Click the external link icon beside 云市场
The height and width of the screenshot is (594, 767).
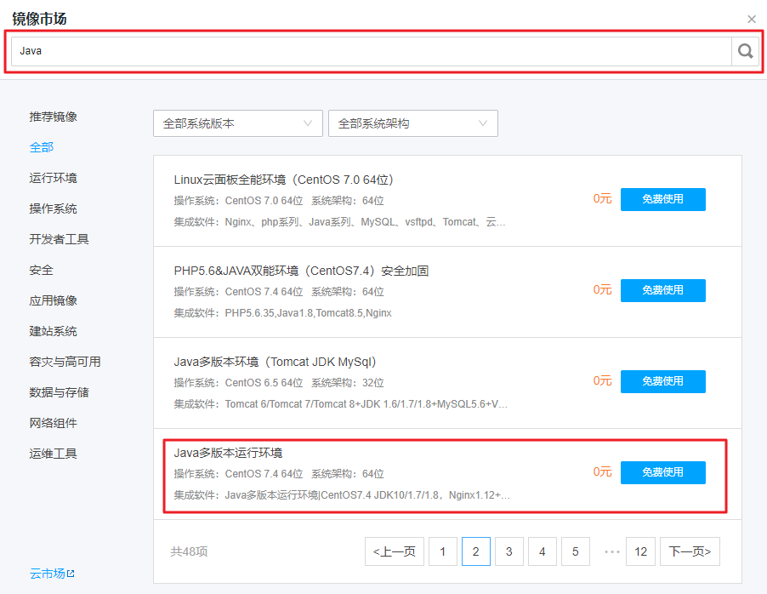point(71,573)
